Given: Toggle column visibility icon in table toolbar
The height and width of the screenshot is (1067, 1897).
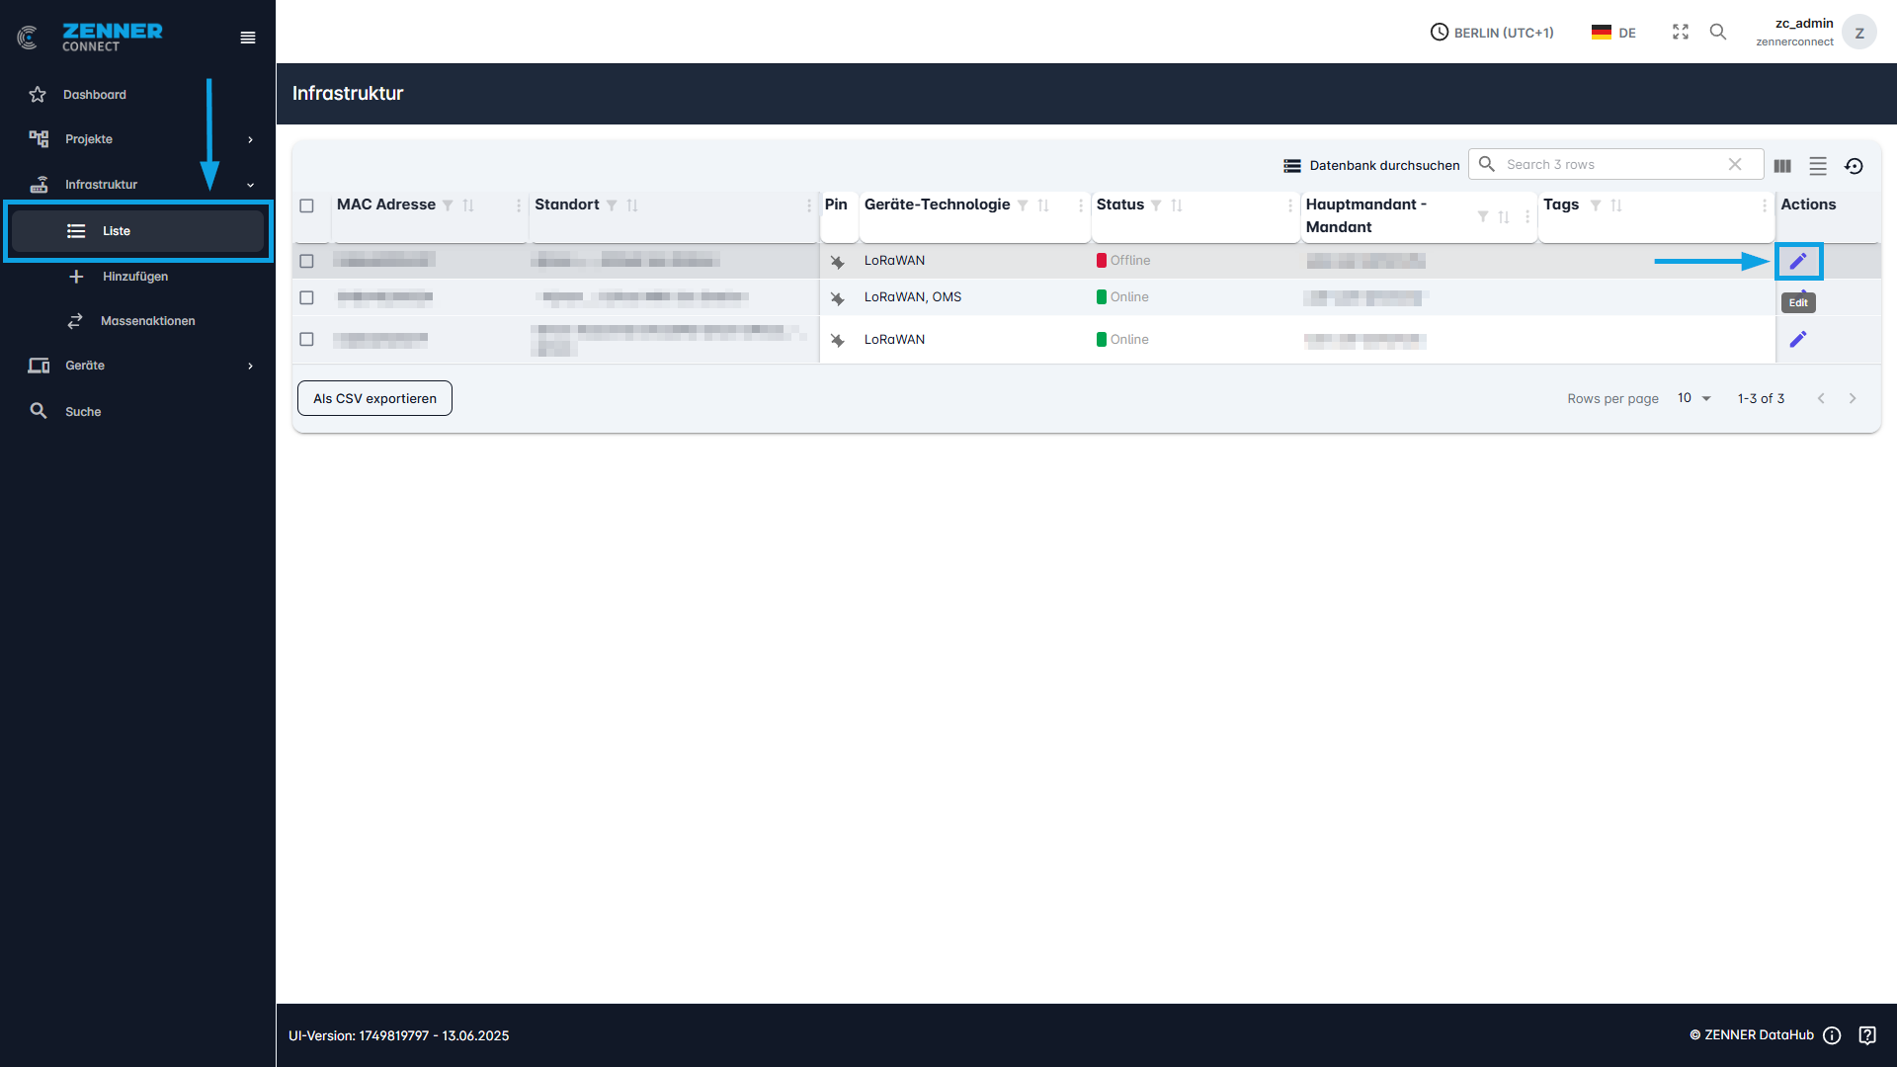Looking at the screenshot, I should pyautogui.click(x=1782, y=166).
